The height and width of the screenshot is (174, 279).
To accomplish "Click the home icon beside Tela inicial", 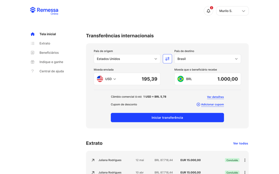I will click(x=32, y=34).
